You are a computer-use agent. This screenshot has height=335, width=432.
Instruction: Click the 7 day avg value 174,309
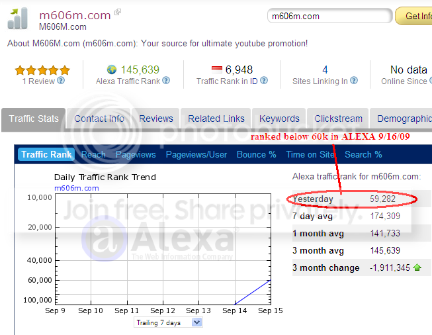tap(385, 216)
